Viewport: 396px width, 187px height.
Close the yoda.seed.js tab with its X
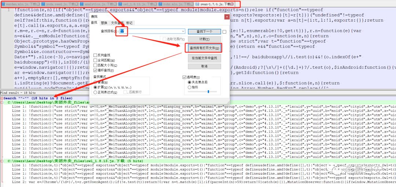77,4
